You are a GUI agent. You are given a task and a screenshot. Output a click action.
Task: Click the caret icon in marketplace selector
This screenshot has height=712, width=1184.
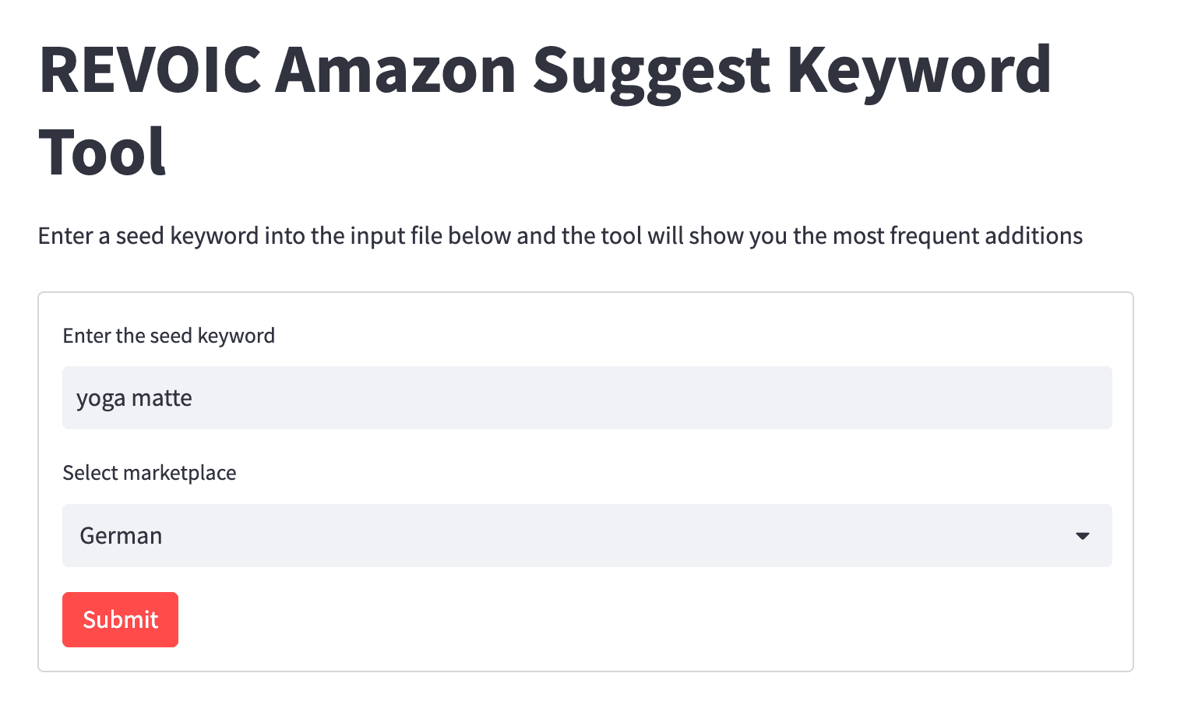click(x=1082, y=536)
